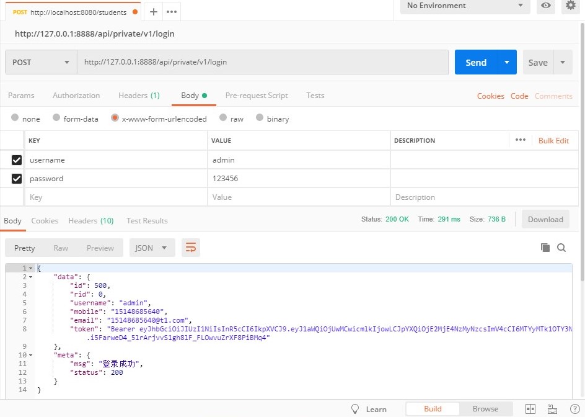Toggle the wrap lines icon in response
The width and height of the screenshot is (585, 417).
tap(191, 248)
